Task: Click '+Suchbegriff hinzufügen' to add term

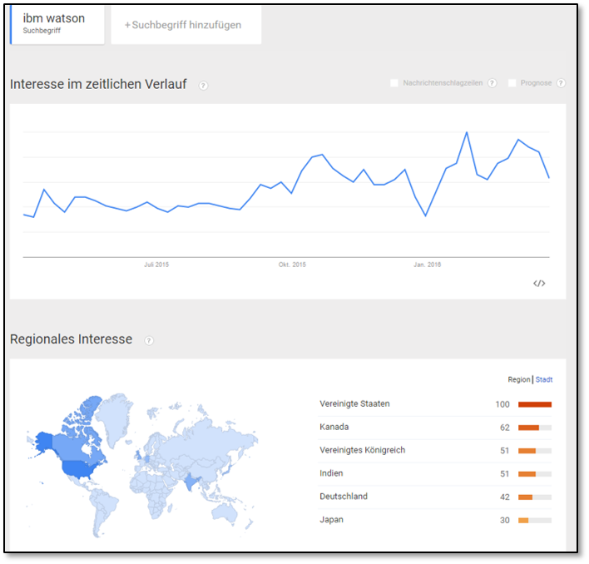Action: (186, 25)
